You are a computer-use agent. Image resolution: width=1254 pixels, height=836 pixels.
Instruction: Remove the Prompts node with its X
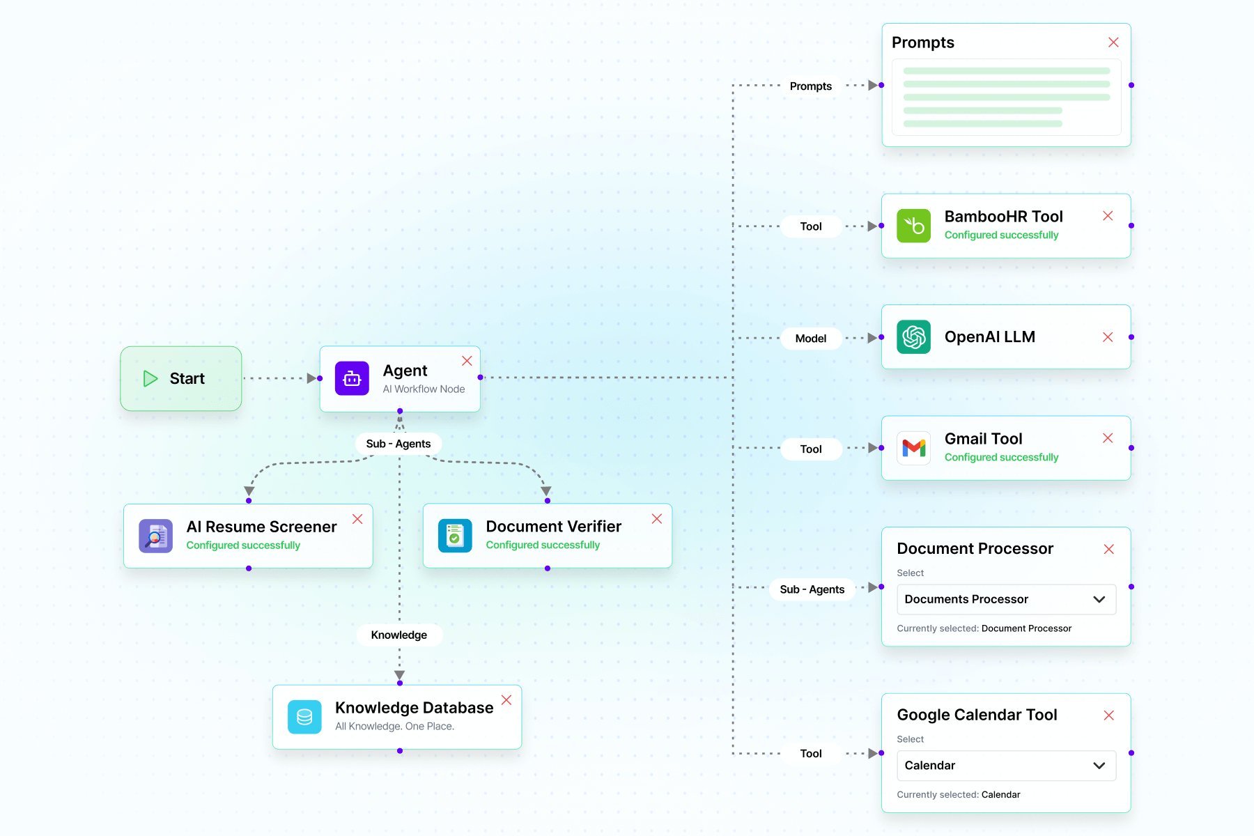coord(1113,42)
